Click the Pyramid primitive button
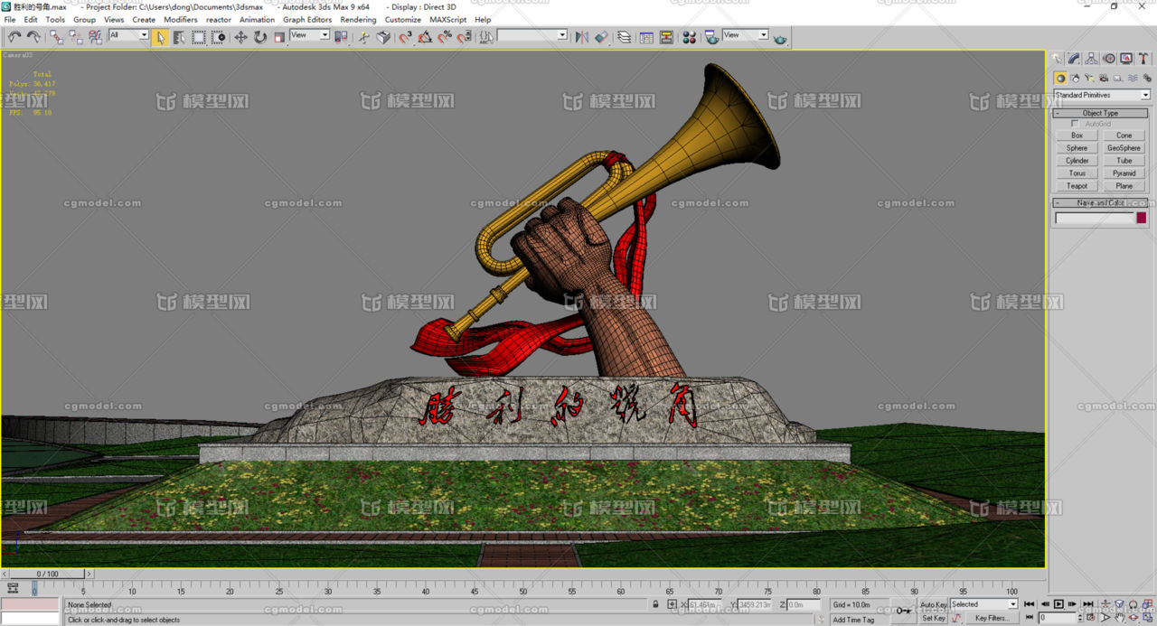Image resolution: width=1157 pixels, height=626 pixels. 1124,173
